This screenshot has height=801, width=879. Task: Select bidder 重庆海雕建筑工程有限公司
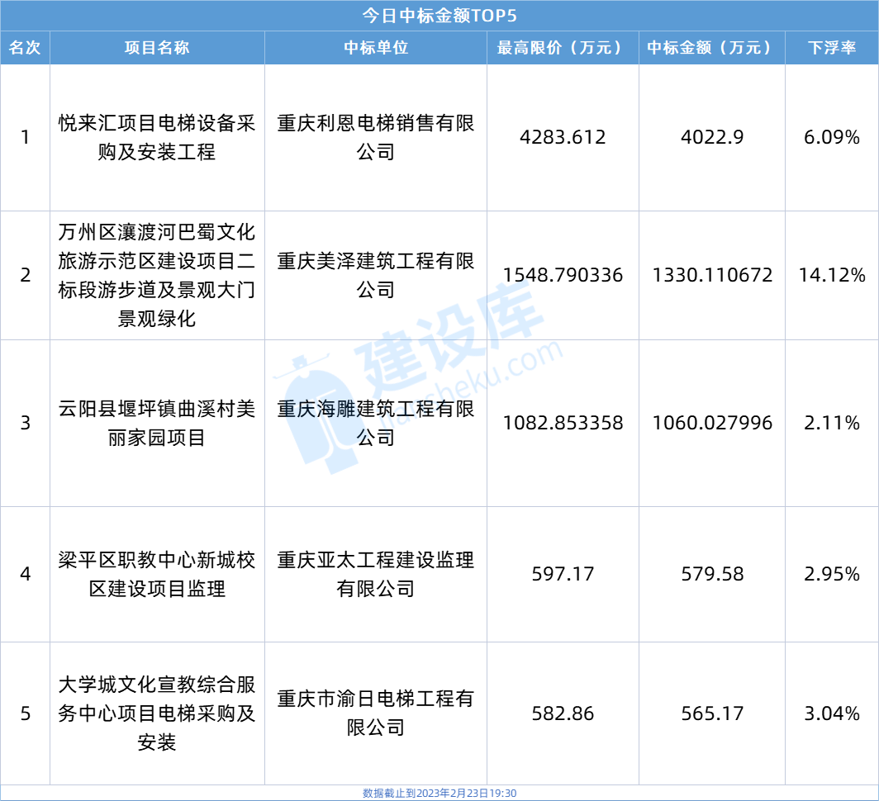tap(376, 423)
